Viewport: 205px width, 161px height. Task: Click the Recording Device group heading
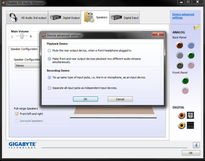(x=58, y=71)
